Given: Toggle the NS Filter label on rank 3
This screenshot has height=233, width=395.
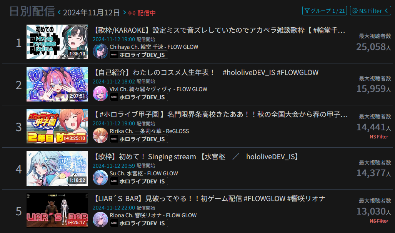Looking at the screenshot, I should [x=379, y=137].
